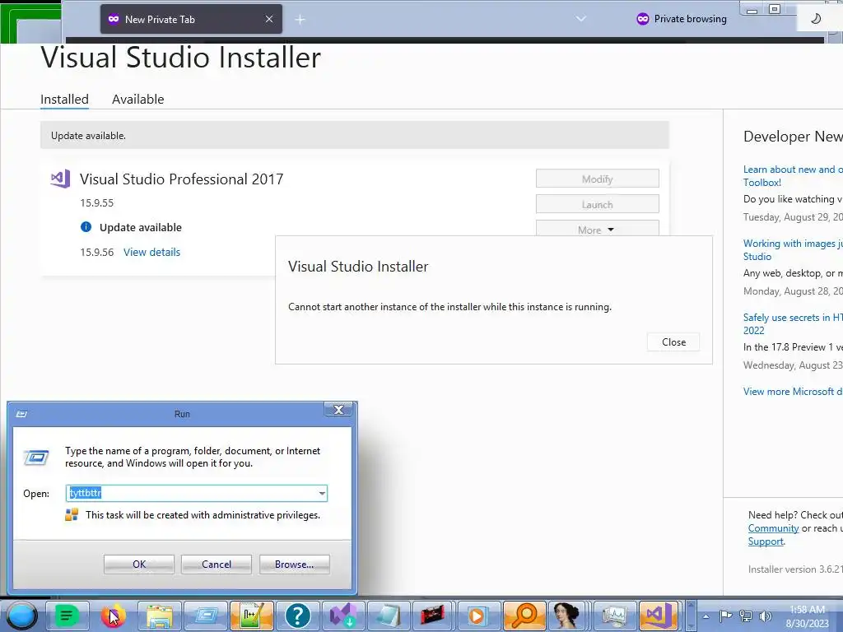The width and height of the screenshot is (843, 632).
Task: Click Browse... in the Run dialog
Action: (294, 565)
